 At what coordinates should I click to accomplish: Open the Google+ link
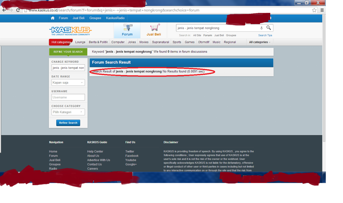click(131, 164)
